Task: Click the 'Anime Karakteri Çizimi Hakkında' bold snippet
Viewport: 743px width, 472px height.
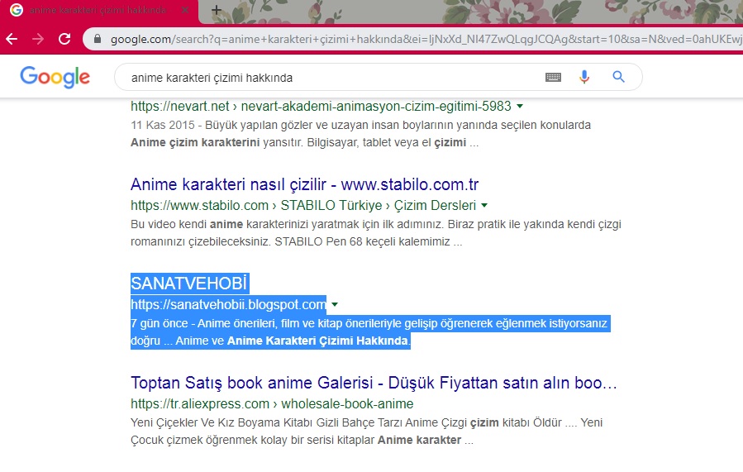Action: coord(317,341)
